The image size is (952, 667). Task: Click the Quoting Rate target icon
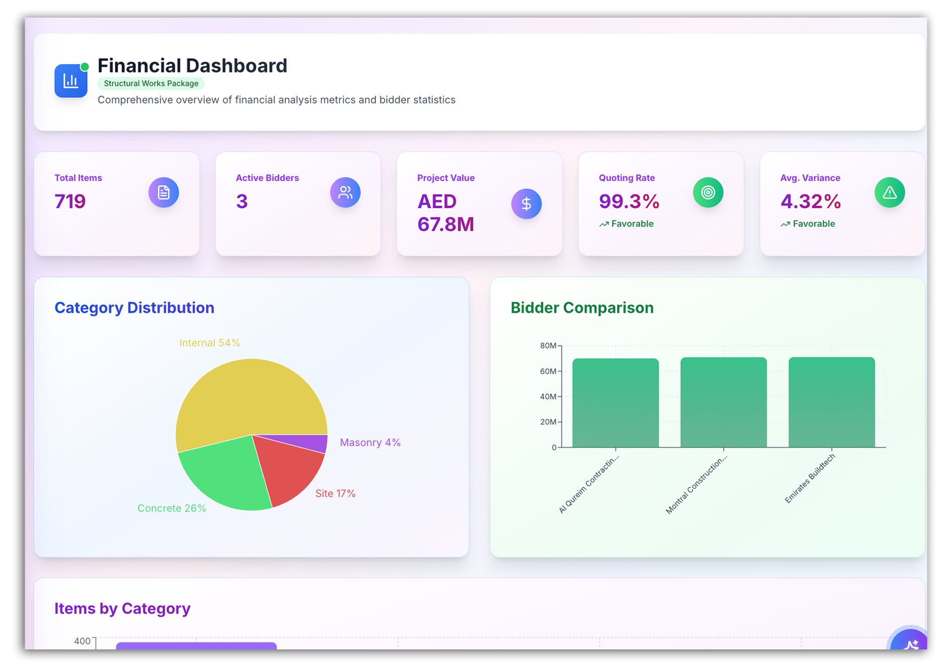pos(708,192)
